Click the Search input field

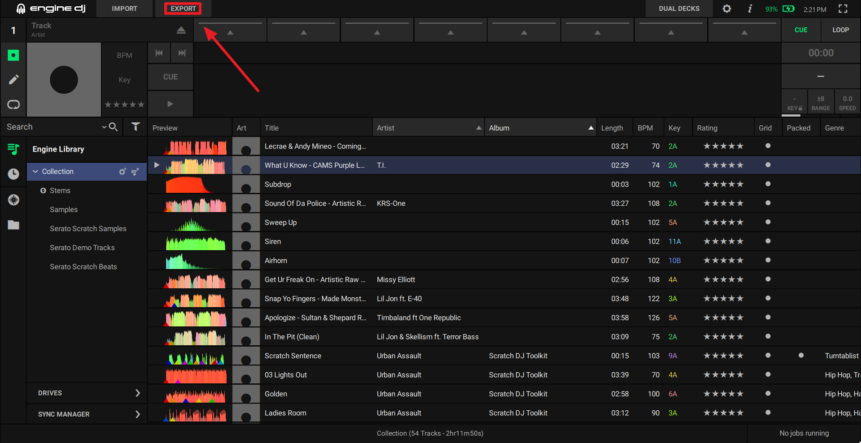(52, 127)
